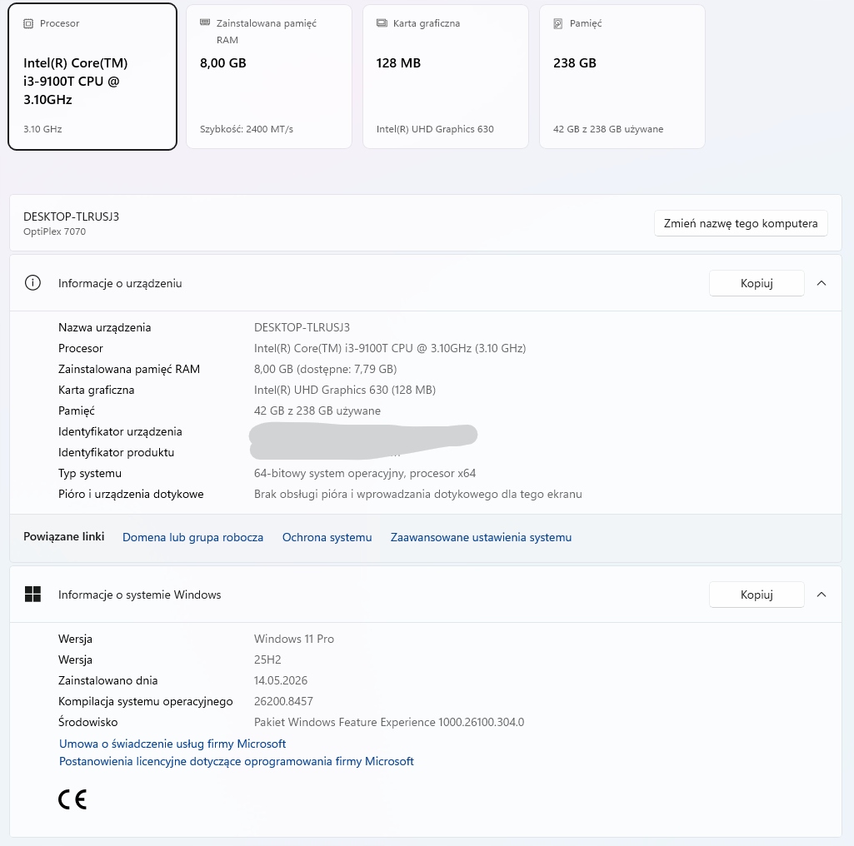Click Typ systemu label
The height and width of the screenshot is (846, 854).
point(90,473)
